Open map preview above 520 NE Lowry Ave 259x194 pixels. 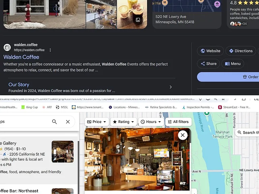[187, 6]
